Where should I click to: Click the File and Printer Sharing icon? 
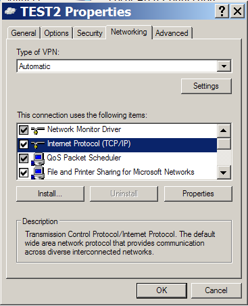click(x=38, y=173)
